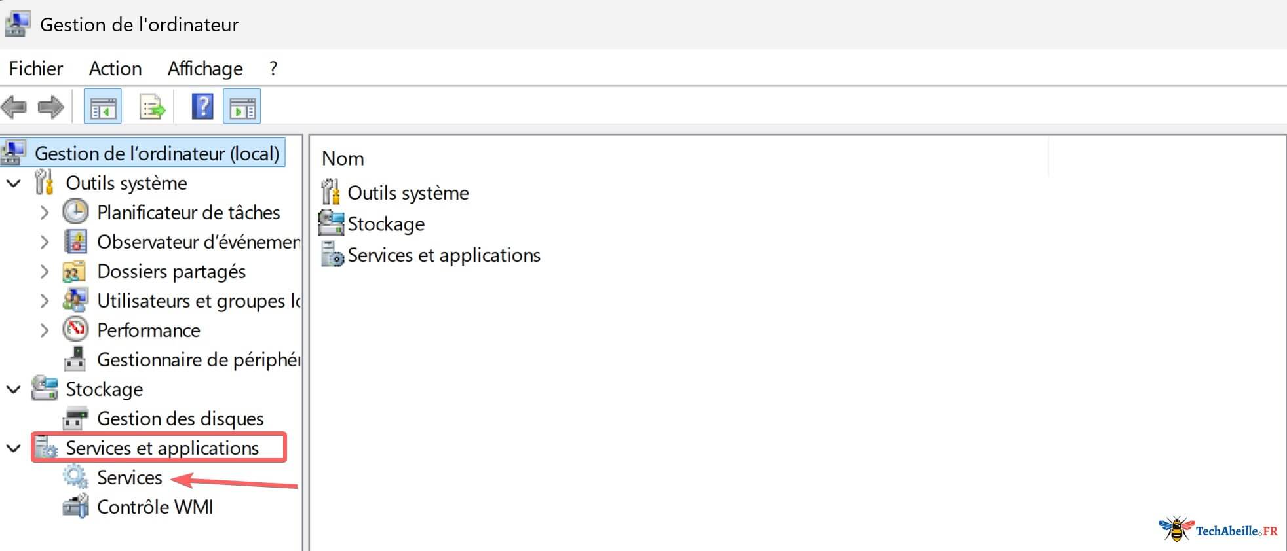Select the Services tree entry
The width and height of the screenshot is (1287, 551).
129,478
